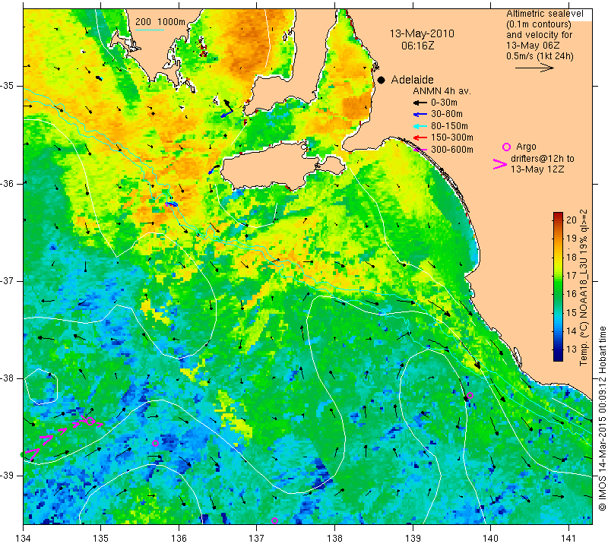Viewport: 608px width, 547px height.
Task: Click the 20 label on color bar
Action: [x=572, y=220]
